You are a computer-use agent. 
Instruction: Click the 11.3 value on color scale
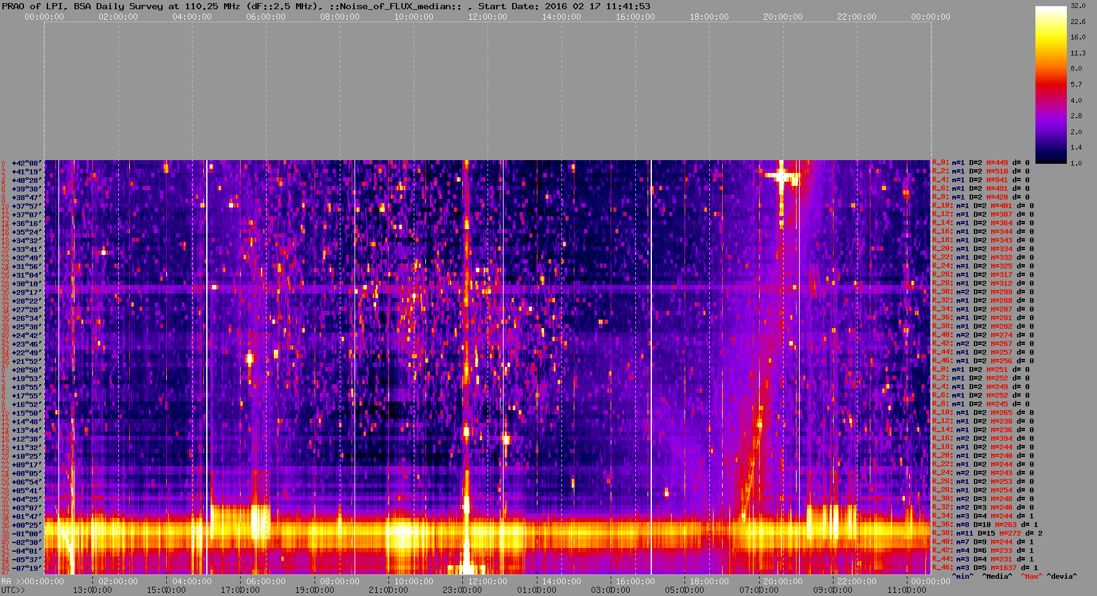pos(1078,53)
